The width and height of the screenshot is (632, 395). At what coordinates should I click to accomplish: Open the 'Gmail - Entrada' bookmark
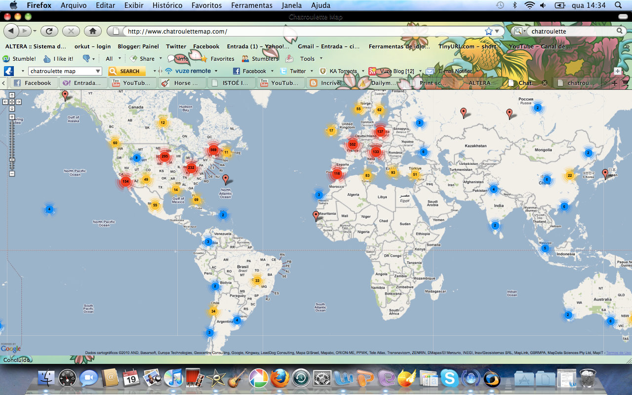click(x=328, y=46)
